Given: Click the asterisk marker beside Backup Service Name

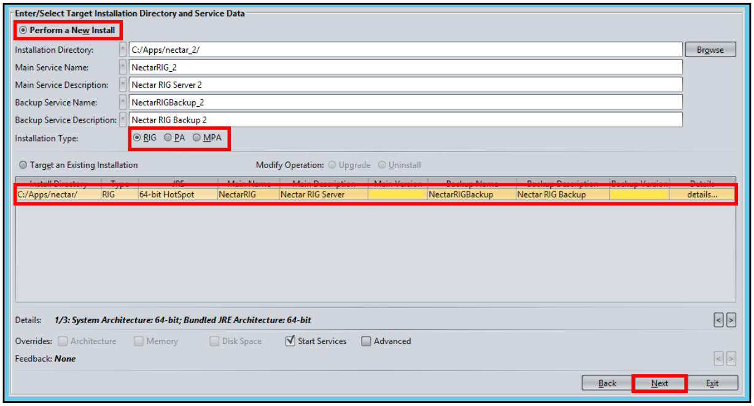Looking at the screenshot, I should point(123,102).
